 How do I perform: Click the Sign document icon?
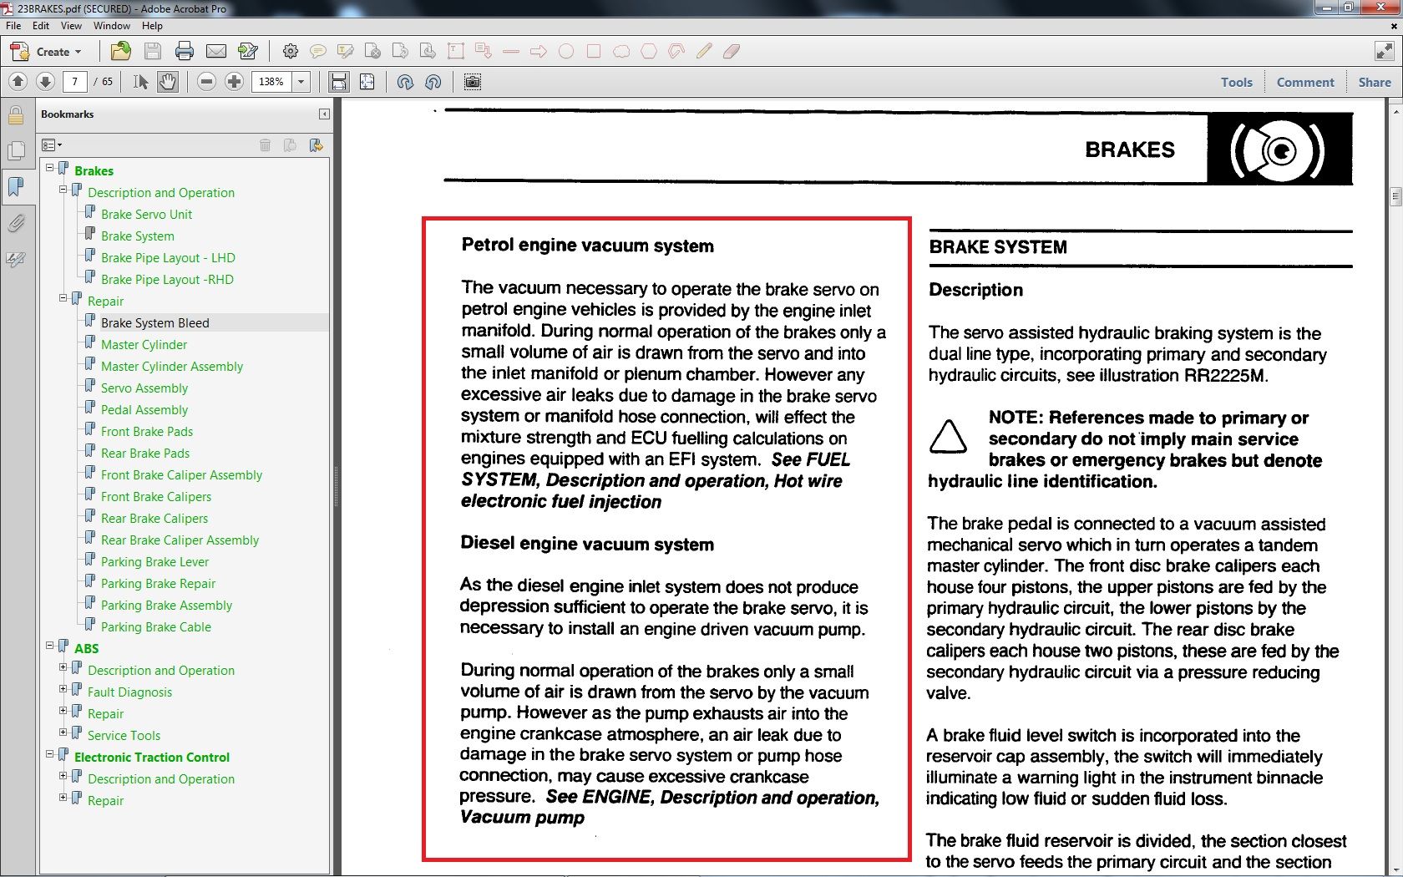(248, 52)
